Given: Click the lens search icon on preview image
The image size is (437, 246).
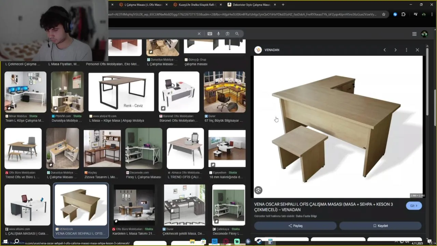Looking at the screenshot, I should tap(258, 190).
